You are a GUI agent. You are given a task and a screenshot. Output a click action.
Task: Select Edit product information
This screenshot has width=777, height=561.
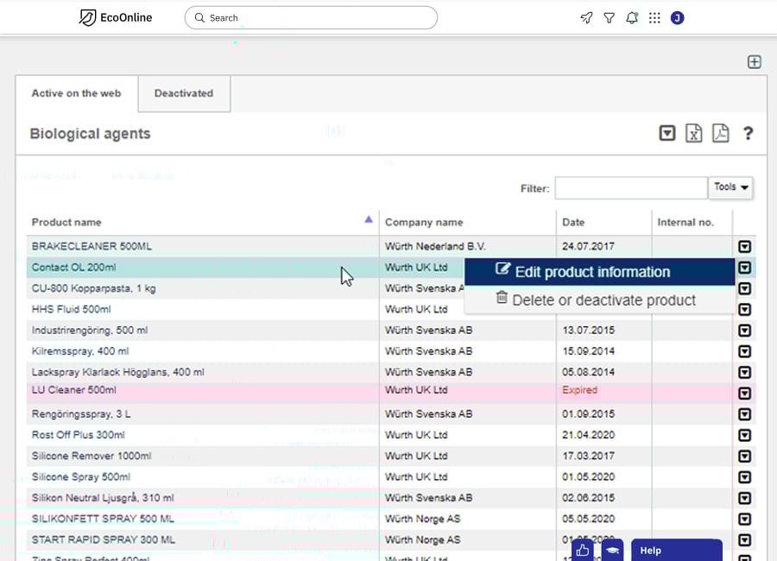(600, 272)
